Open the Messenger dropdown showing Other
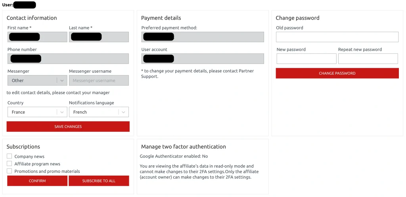This screenshot has height=197, width=406. tap(37, 80)
